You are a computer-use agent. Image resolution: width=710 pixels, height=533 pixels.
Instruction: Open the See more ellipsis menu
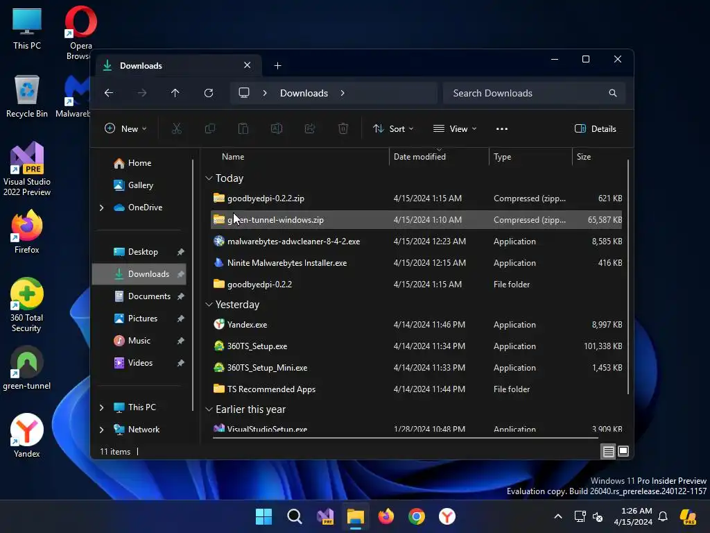click(x=502, y=128)
